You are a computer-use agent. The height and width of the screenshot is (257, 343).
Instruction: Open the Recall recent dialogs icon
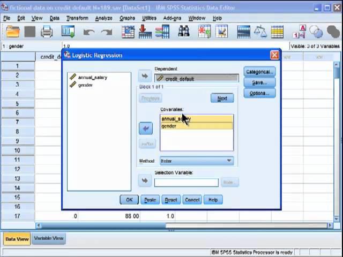click(68, 31)
